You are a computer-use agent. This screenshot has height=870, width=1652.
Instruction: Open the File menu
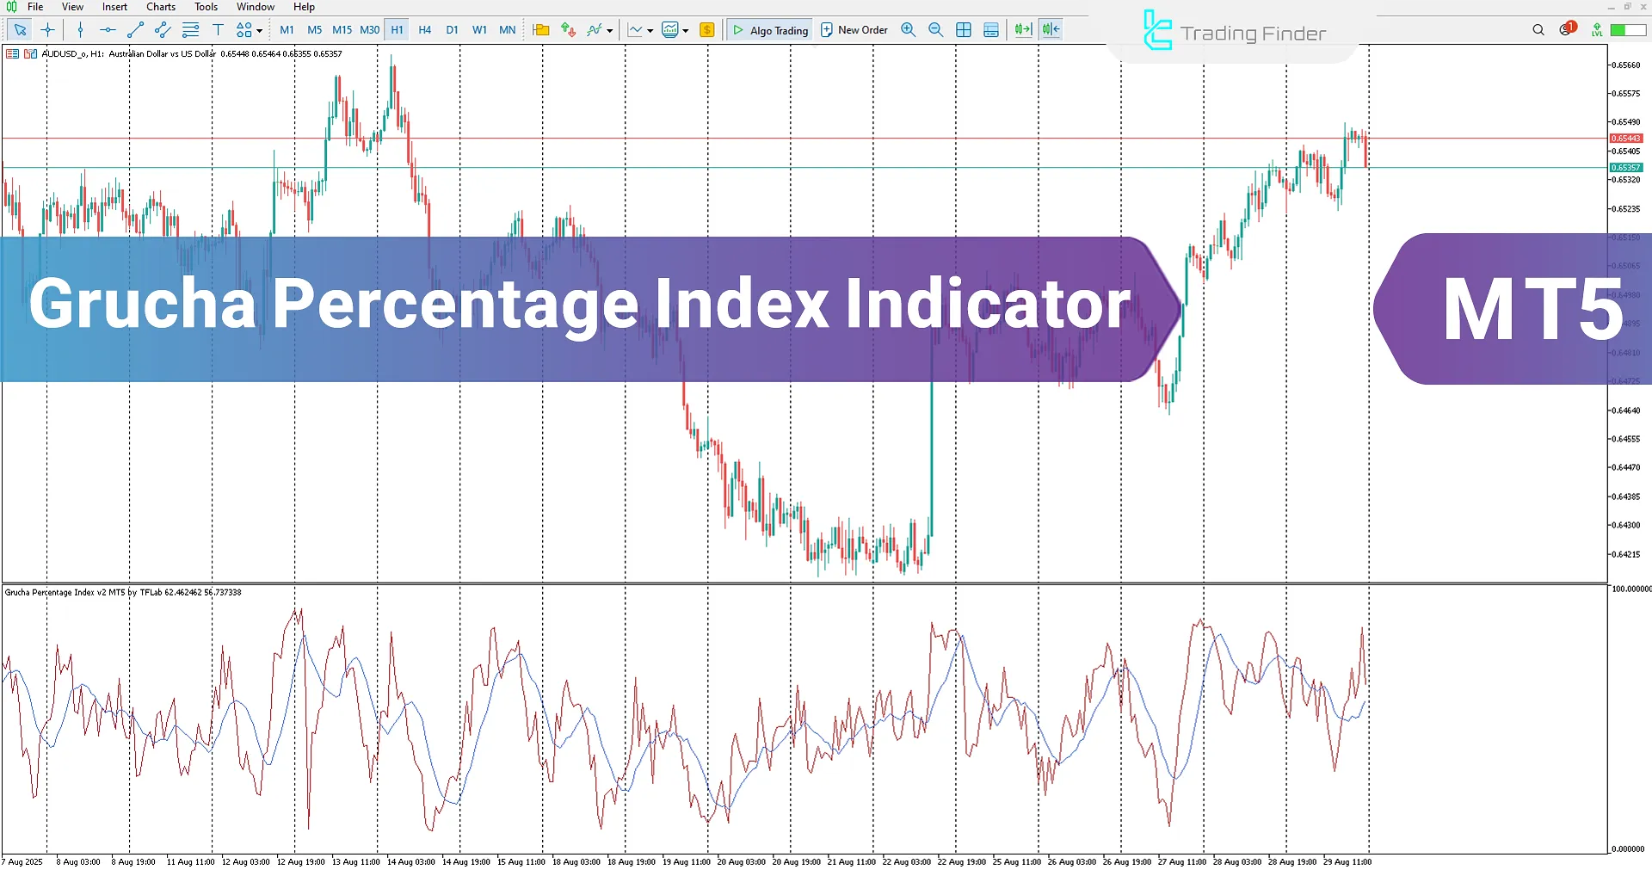pos(35,7)
